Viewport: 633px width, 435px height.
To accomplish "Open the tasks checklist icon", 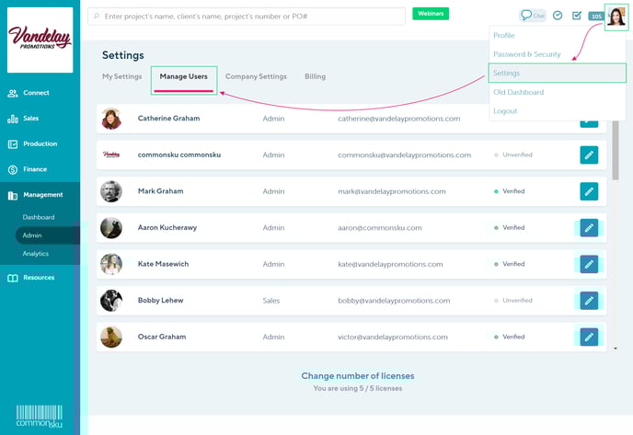I will pos(577,16).
